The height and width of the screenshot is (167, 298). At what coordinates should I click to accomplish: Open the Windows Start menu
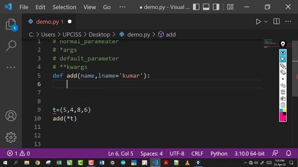5,163
